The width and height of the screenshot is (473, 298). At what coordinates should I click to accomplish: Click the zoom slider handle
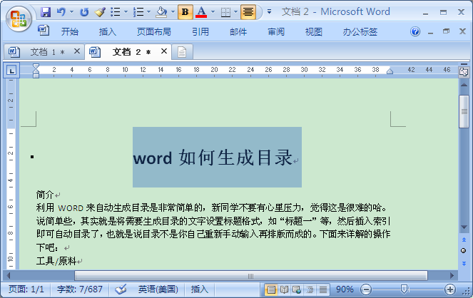(404, 289)
